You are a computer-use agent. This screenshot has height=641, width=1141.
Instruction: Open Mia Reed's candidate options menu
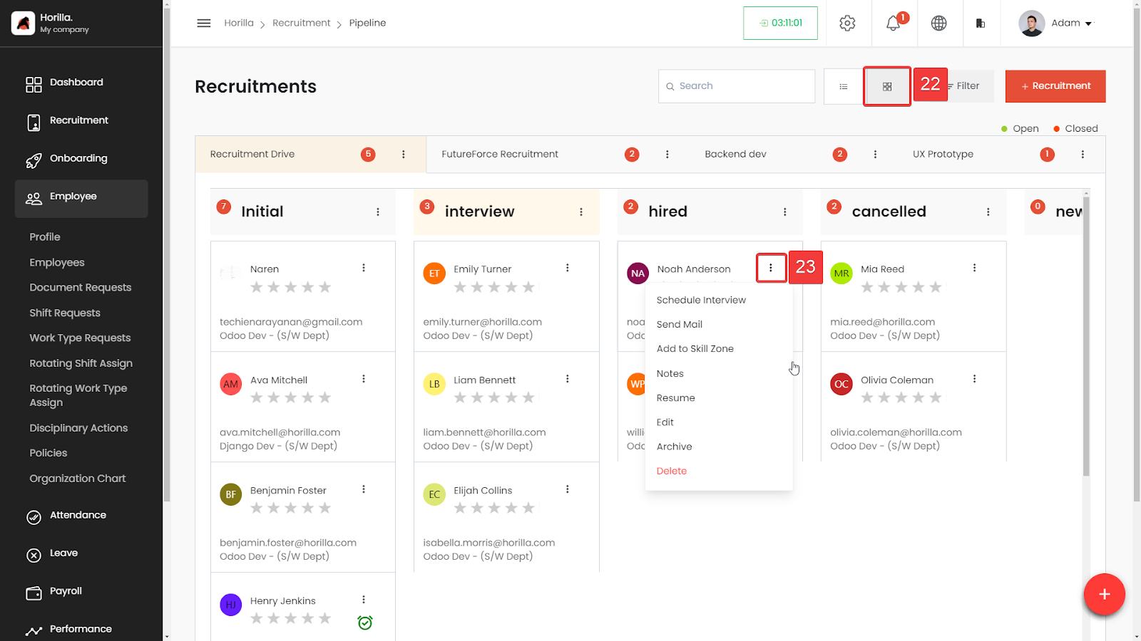pyautogui.click(x=974, y=269)
